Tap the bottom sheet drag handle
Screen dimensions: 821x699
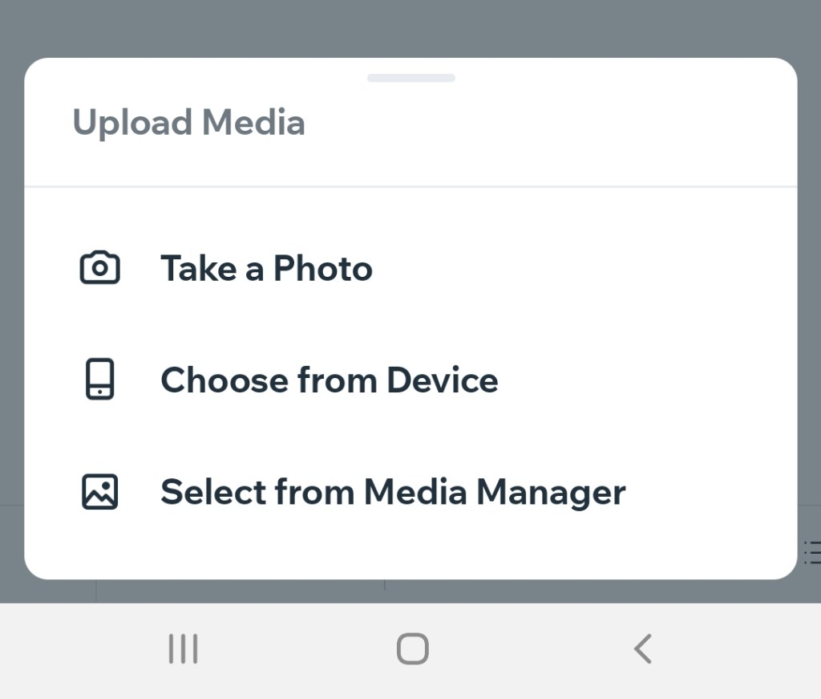pyautogui.click(x=410, y=78)
